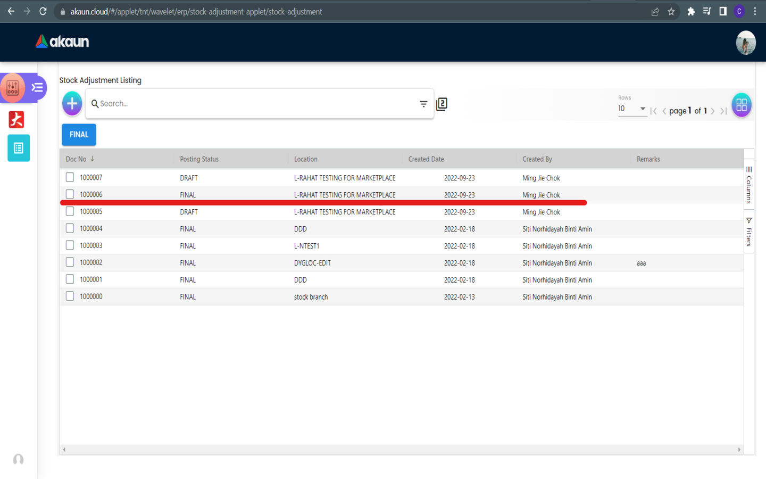Toggle the sidebar menu collapse icon
766x479 pixels.
pyautogui.click(x=37, y=88)
